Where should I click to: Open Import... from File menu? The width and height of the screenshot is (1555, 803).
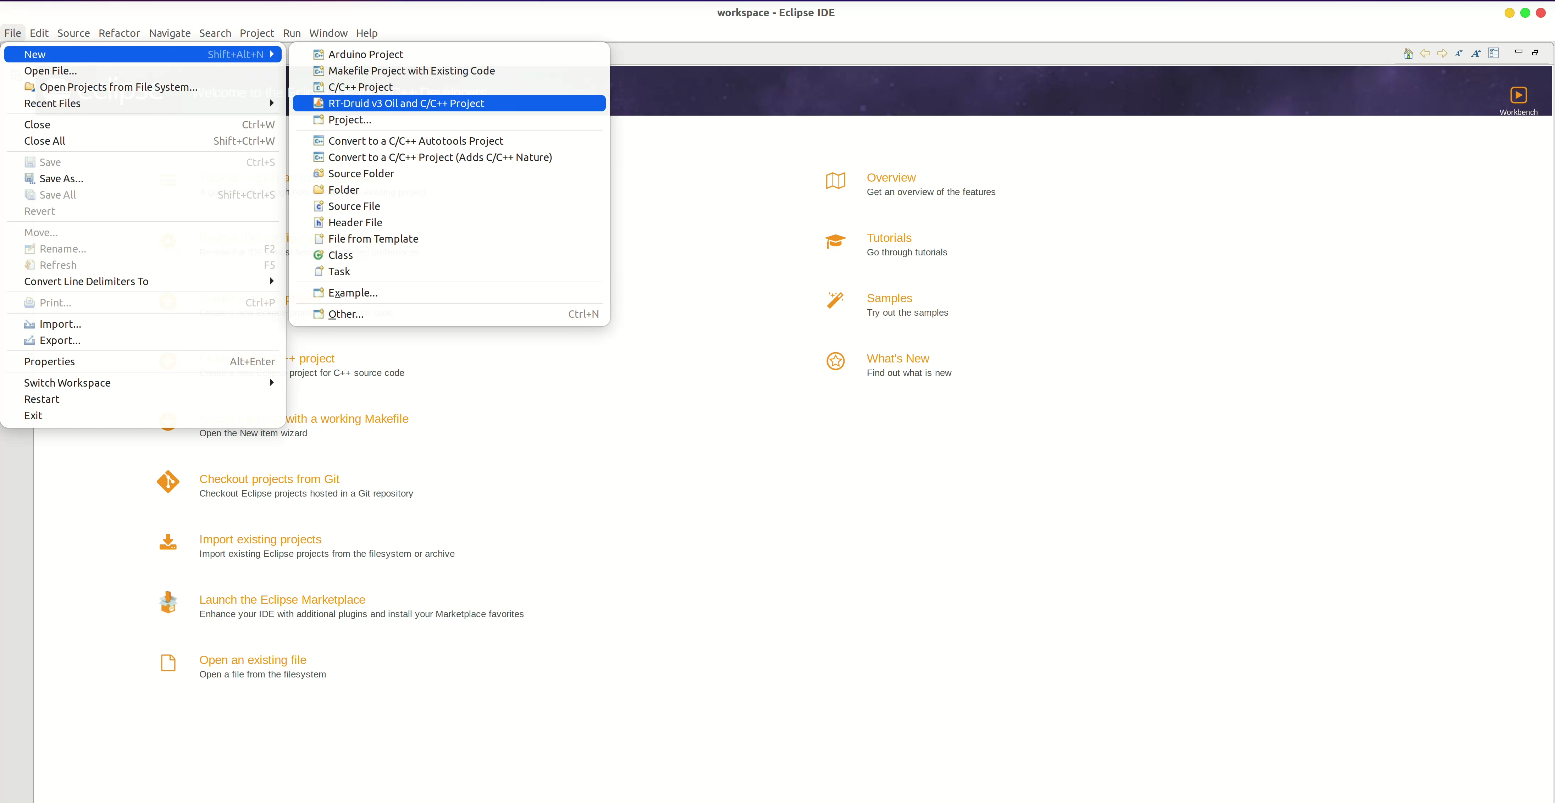[143, 324]
